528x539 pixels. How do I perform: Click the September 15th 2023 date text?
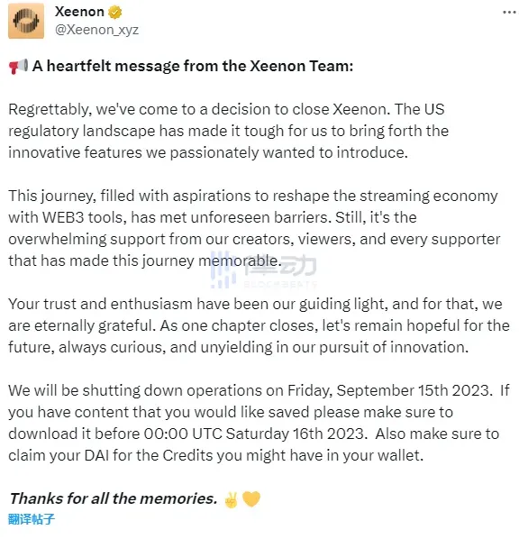pyautogui.click(x=413, y=390)
